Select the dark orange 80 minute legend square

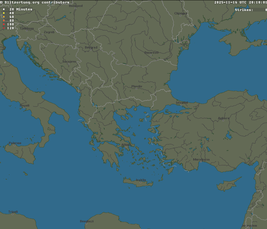click(x=3, y=21)
